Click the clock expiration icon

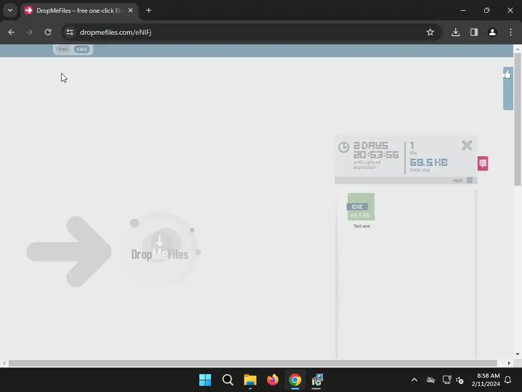point(344,147)
